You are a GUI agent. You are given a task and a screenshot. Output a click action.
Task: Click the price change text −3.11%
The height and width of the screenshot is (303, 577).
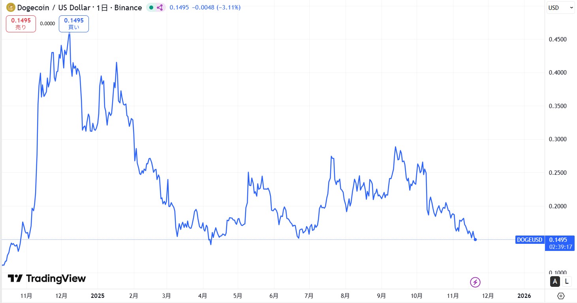pos(228,7)
